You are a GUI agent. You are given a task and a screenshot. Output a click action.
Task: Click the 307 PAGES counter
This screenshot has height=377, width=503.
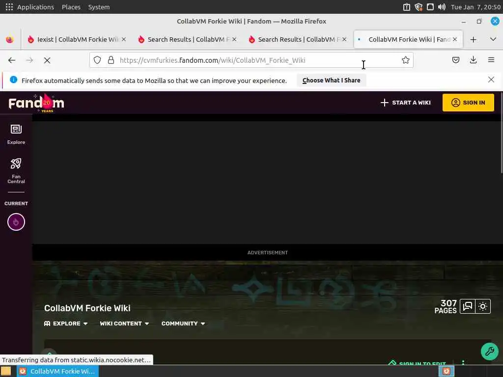pos(446,306)
